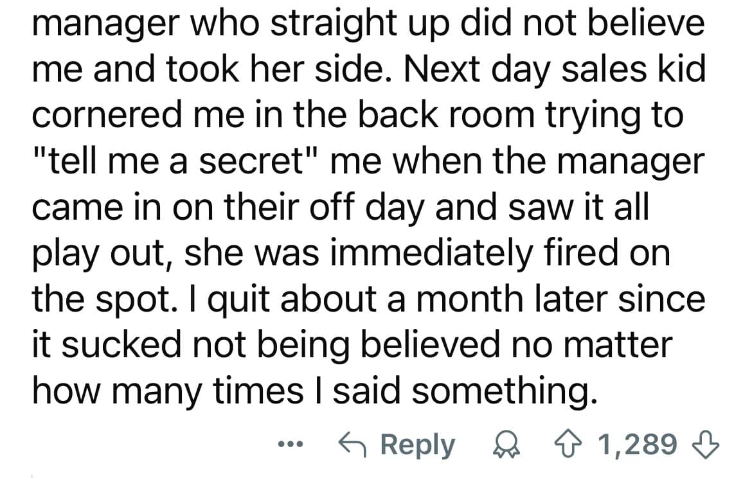Tap the line starting "cornered me in the back"
This screenshot has width=752, height=478.
point(357,115)
